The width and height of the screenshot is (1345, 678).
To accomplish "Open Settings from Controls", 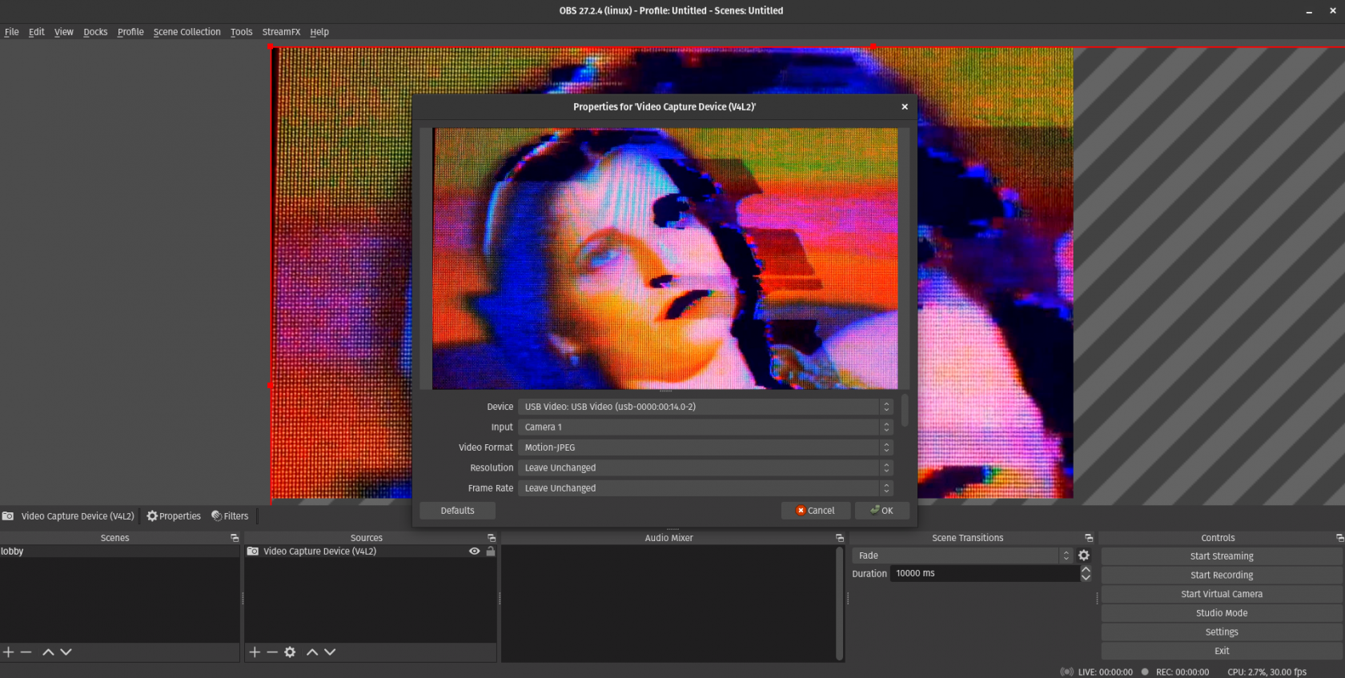I will (1222, 632).
